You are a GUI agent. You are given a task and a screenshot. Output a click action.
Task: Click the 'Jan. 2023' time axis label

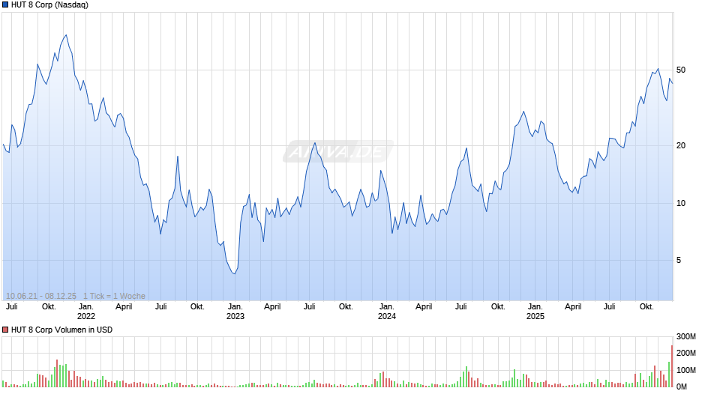pyautogui.click(x=235, y=312)
